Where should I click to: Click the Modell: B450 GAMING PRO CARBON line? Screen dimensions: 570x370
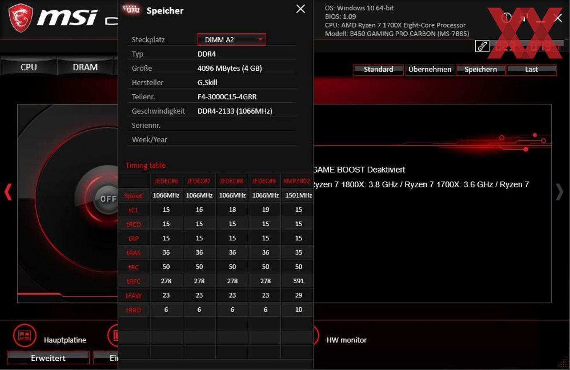point(397,34)
